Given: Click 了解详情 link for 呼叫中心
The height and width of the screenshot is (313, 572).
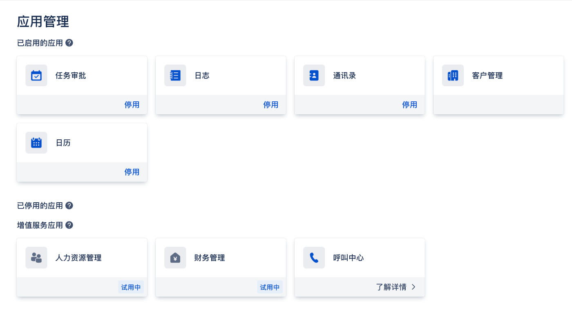Looking at the screenshot, I should [x=391, y=287].
